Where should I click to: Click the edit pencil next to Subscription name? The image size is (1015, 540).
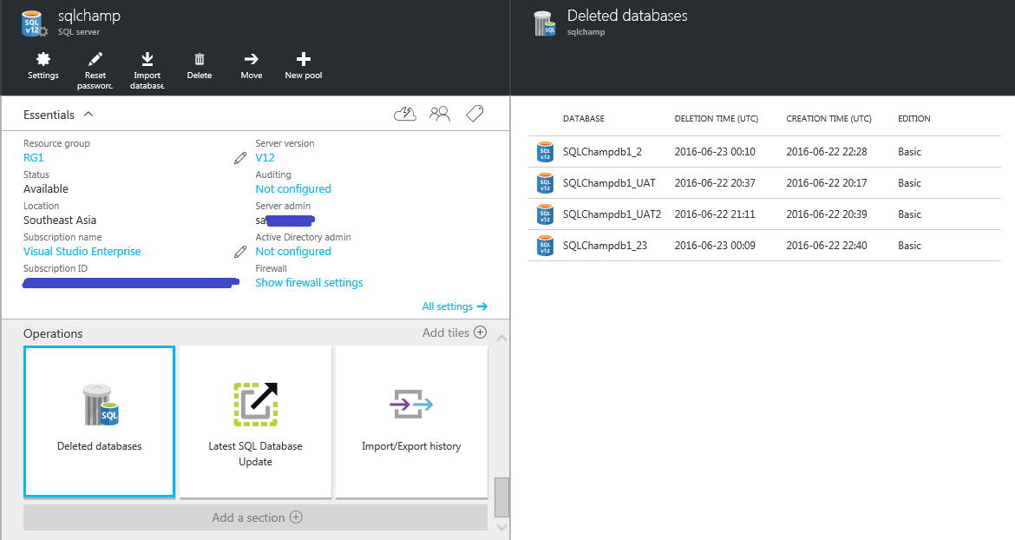pos(240,252)
